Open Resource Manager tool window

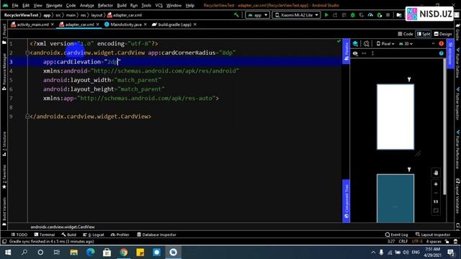point(4,71)
